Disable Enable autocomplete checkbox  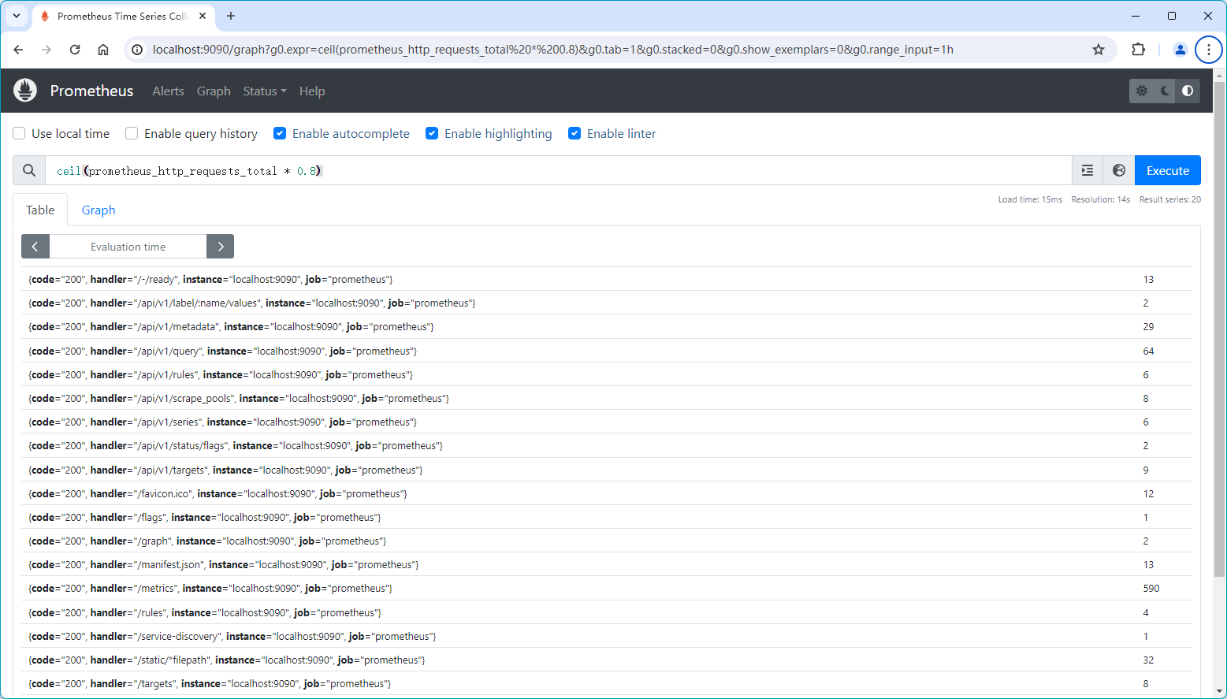click(280, 133)
